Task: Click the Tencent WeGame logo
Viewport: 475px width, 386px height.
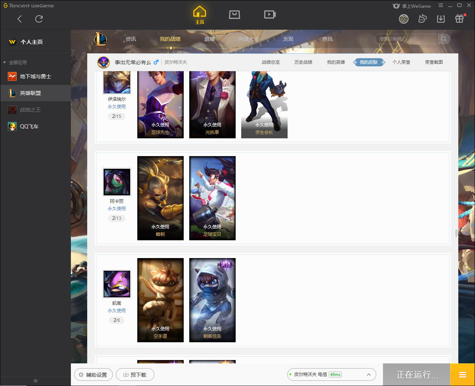Action: 29,6
